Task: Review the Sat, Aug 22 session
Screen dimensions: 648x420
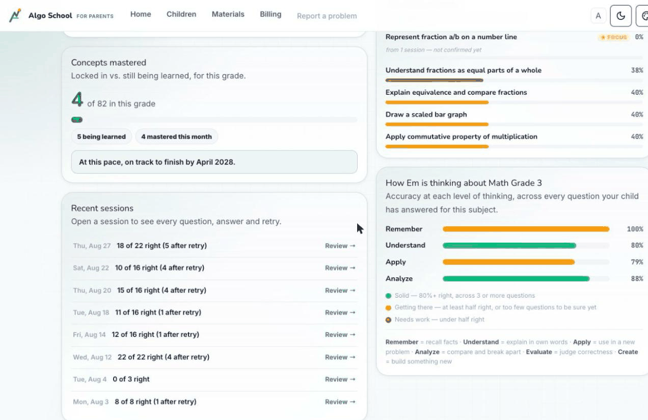Action: 340,268
